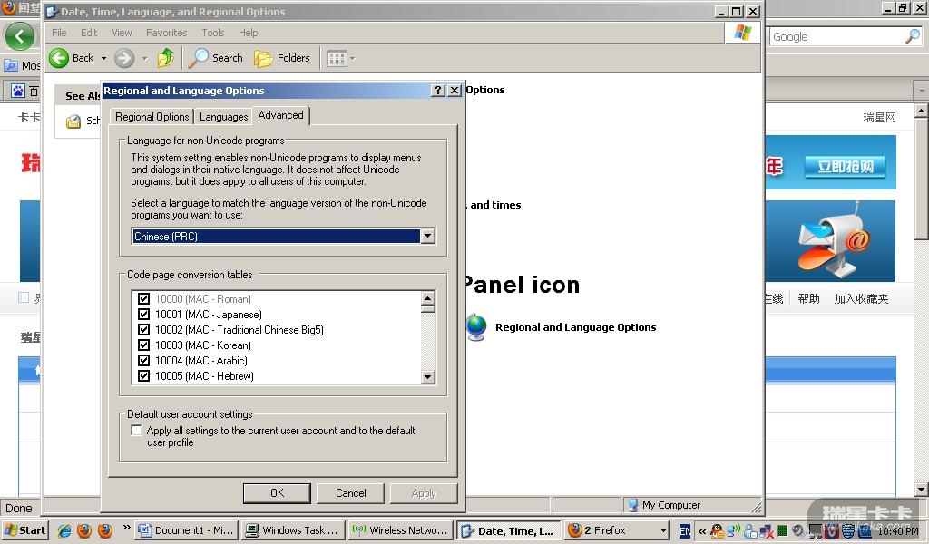This screenshot has height=544, width=929.
Task: Go Up one folder level
Action: pyautogui.click(x=166, y=58)
